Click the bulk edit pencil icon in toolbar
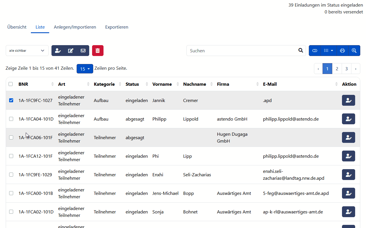The width and height of the screenshot is (366, 228). [71, 51]
